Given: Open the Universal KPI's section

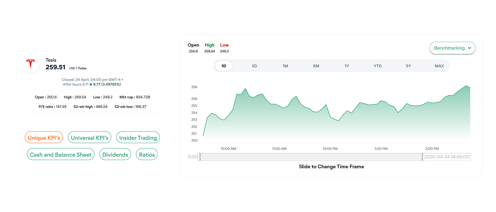Looking at the screenshot, I should [x=90, y=138].
